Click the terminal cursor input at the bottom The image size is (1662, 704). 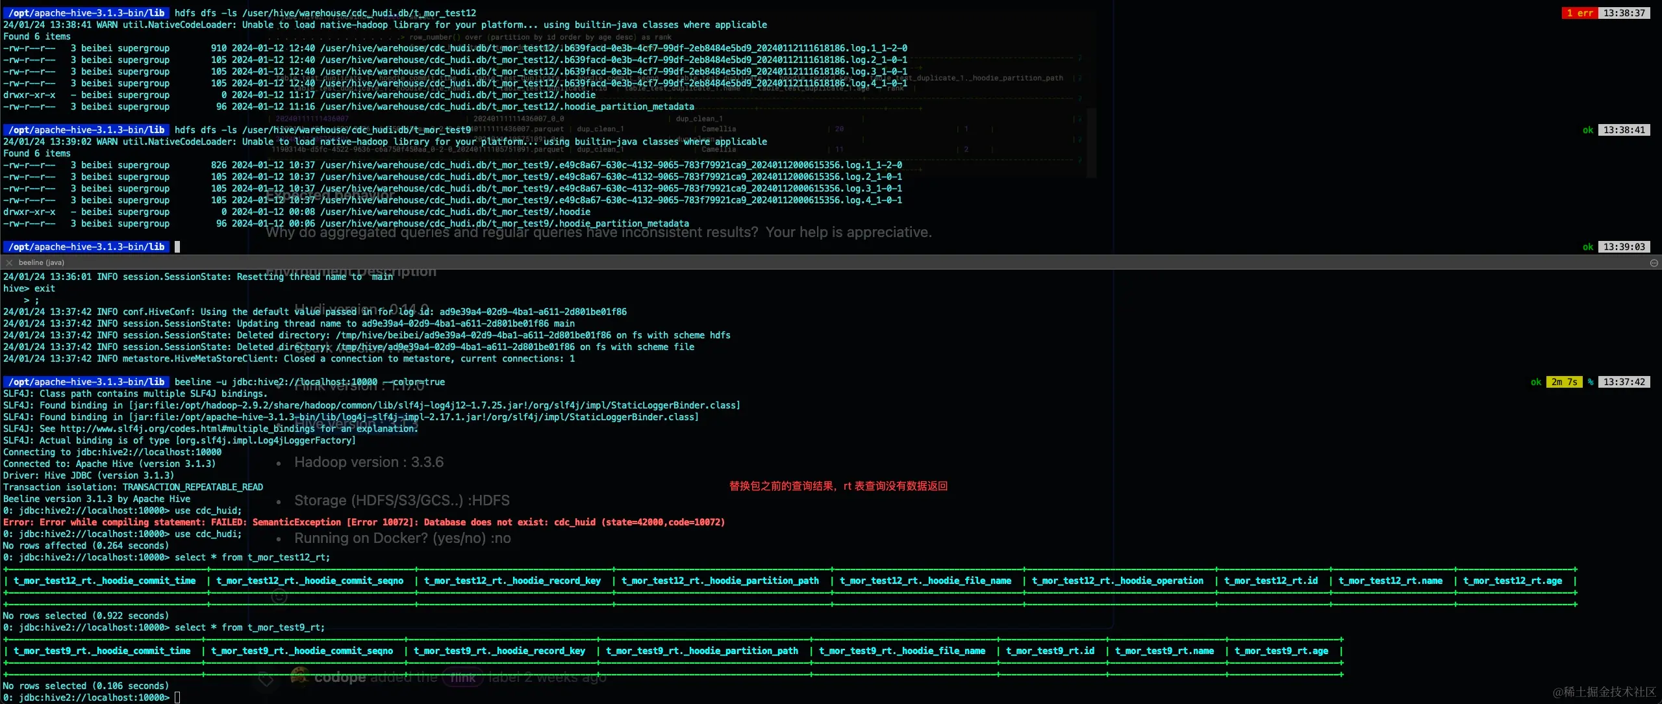(x=177, y=697)
